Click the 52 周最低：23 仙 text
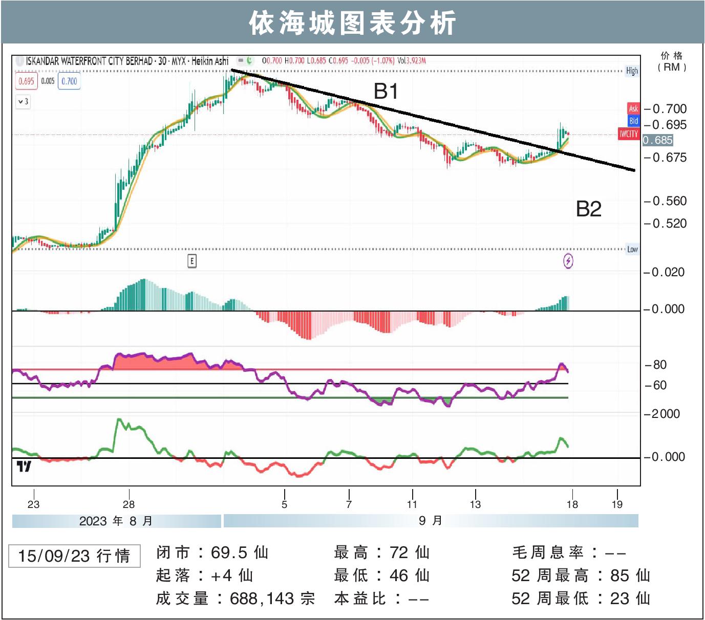This screenshot has height=620, width=705. coord(581,599)
